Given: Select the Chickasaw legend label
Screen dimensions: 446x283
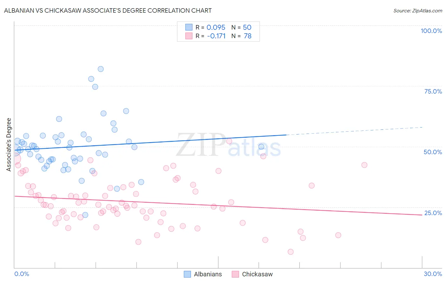Looking at the screenshot, I should pos(257,274).
